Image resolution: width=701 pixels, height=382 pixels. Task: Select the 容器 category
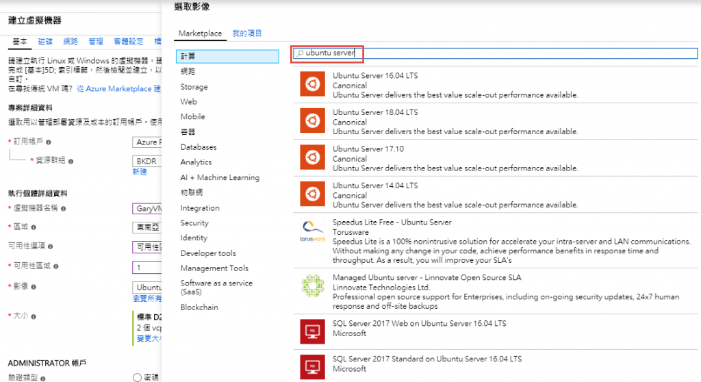[x=188, y=132]
